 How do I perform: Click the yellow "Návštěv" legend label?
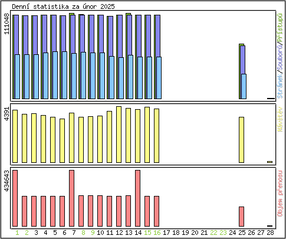pos(280,119)
